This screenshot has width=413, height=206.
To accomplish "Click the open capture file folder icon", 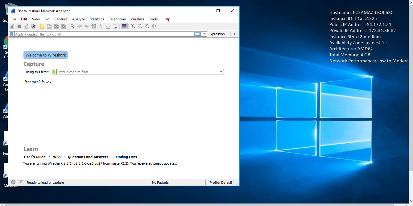I will coord(42,27).
